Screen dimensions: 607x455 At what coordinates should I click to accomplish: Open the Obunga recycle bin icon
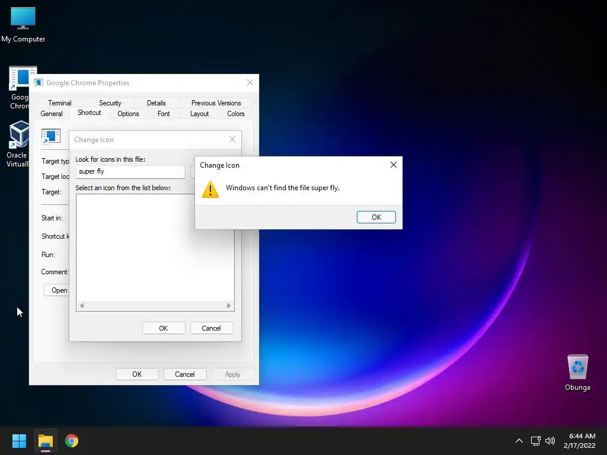577,373
